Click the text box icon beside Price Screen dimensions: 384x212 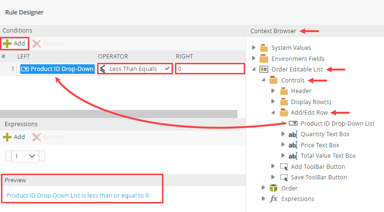[293, 145]
